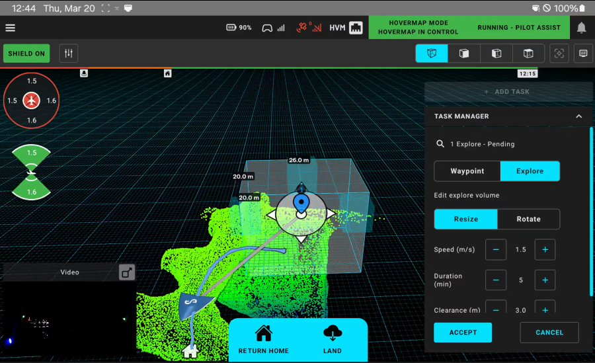Switch to the Waypoint tab

click(467, 171)
